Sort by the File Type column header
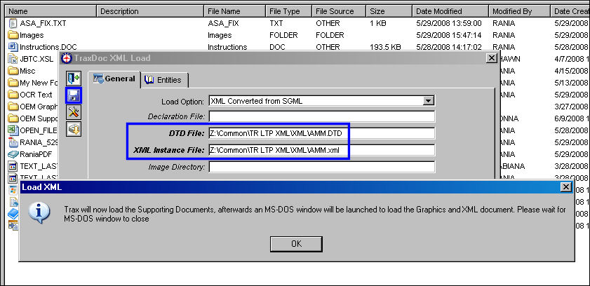 pyautogui.click(x=289, y=11)
